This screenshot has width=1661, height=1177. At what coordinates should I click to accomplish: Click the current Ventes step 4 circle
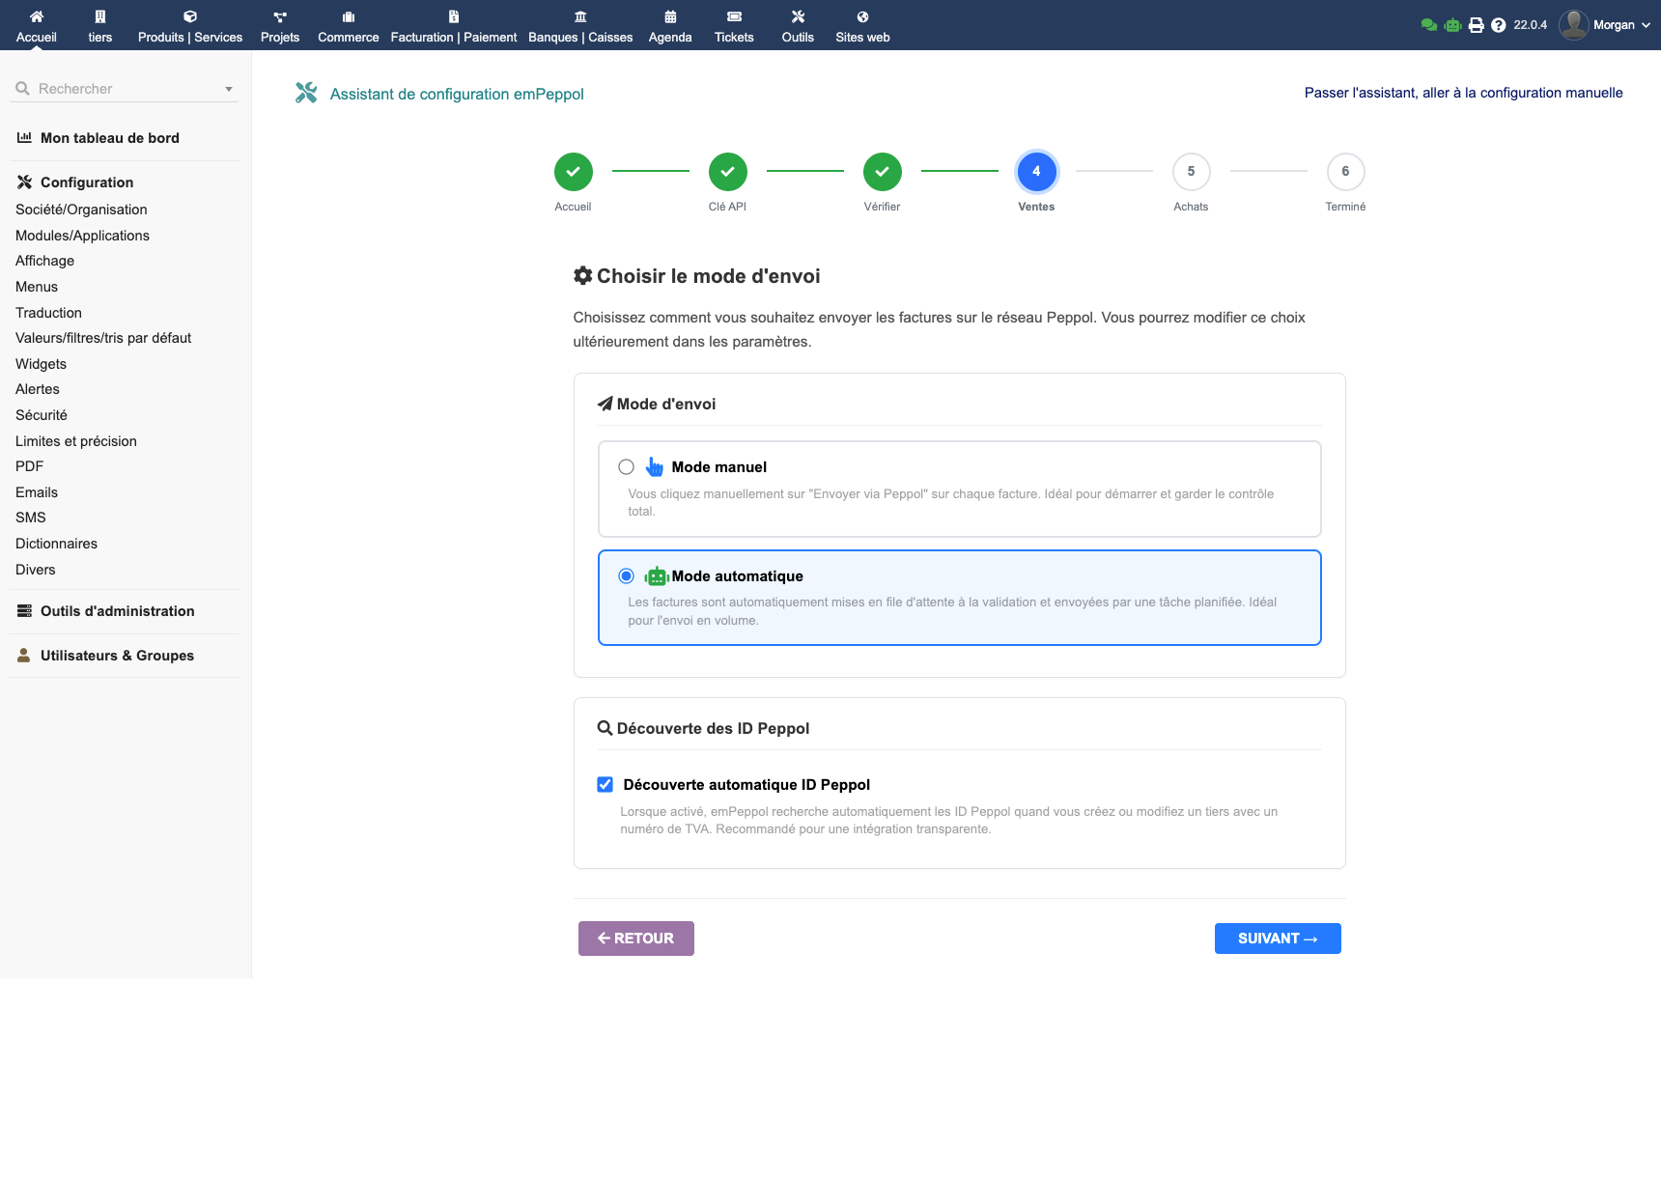1037,172
